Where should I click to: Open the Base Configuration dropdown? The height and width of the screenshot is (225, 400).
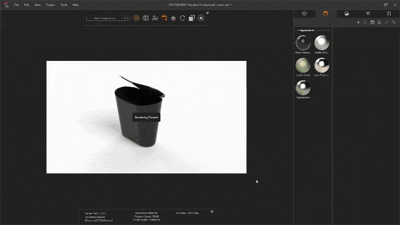tap(105, 18)
